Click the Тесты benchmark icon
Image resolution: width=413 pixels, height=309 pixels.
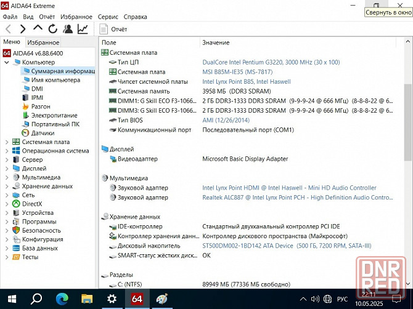click(x=16, y=257)
